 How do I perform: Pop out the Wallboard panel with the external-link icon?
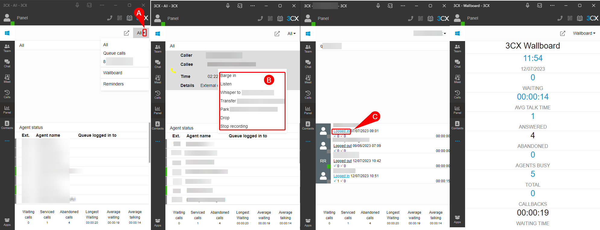pyautogui.click(x=563, y=33)
